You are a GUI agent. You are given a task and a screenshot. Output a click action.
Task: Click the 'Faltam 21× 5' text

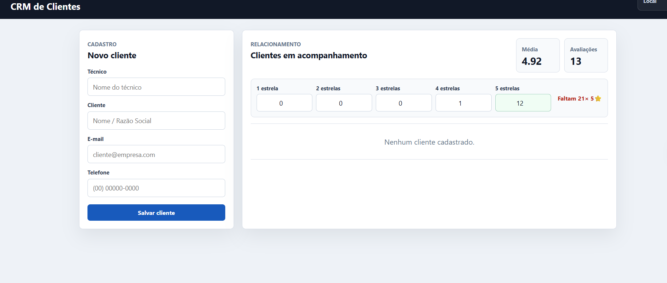pos(576,99)
